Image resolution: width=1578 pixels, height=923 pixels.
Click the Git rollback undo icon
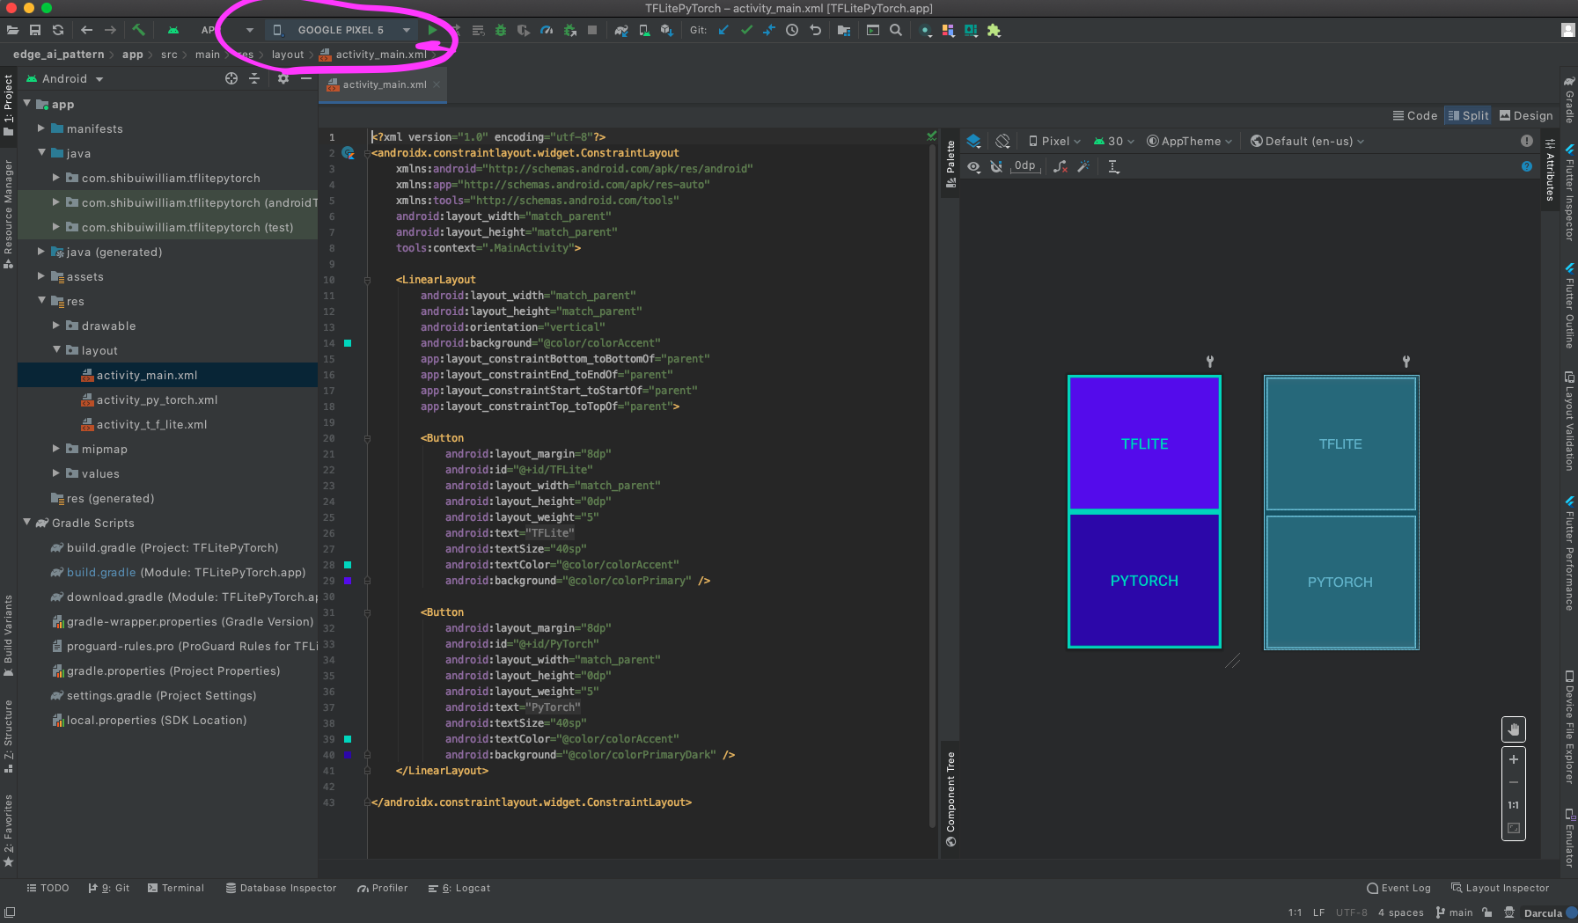(x=815, y=30)
